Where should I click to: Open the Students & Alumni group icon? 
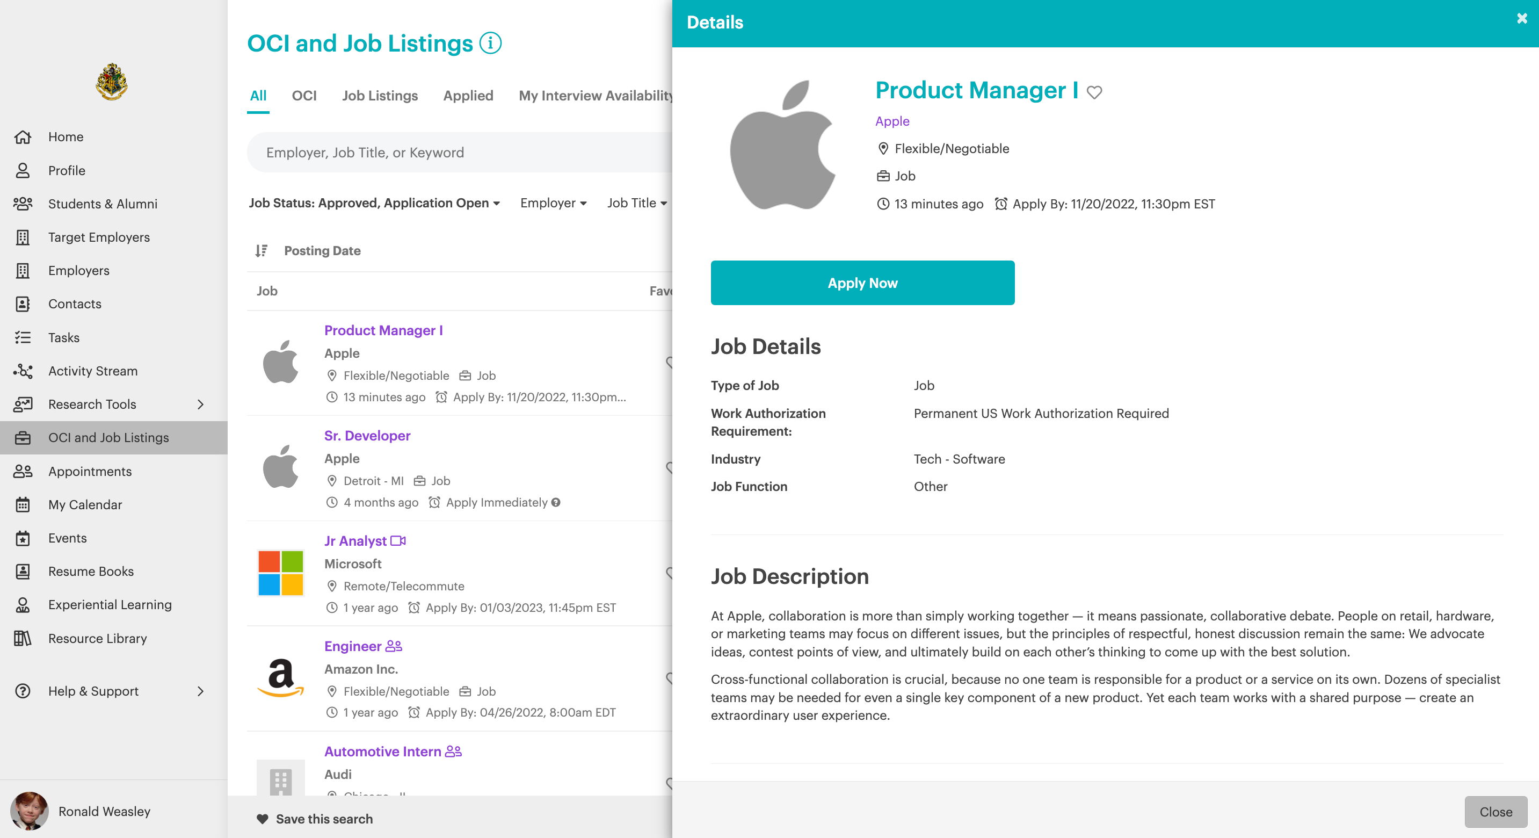point(23,204)
